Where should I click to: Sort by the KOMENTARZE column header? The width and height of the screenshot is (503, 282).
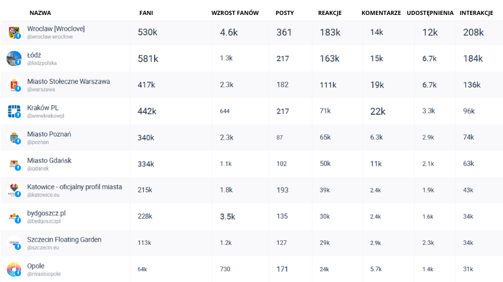pos(381,13)
